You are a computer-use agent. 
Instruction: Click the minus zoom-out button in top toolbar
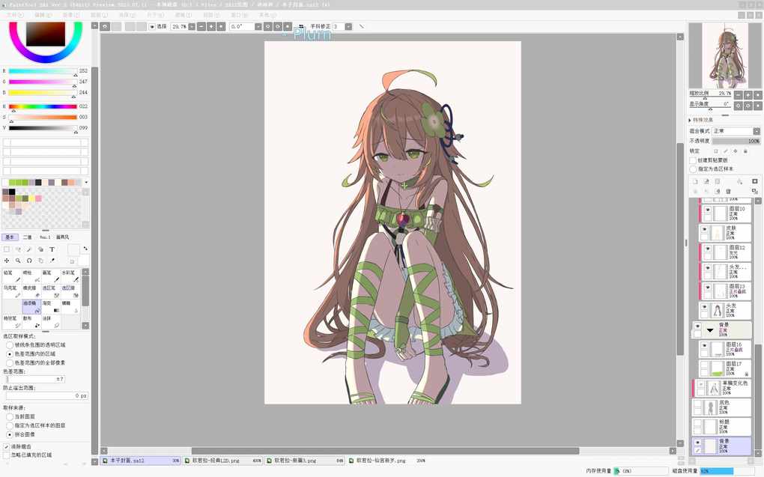[201, 26]
